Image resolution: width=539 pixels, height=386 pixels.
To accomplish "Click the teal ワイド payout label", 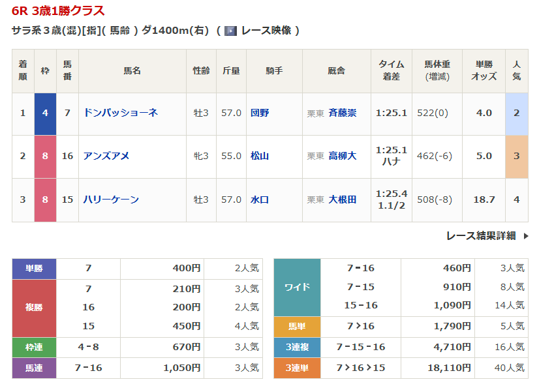I will pyautogui.click(x=297, y=287).
